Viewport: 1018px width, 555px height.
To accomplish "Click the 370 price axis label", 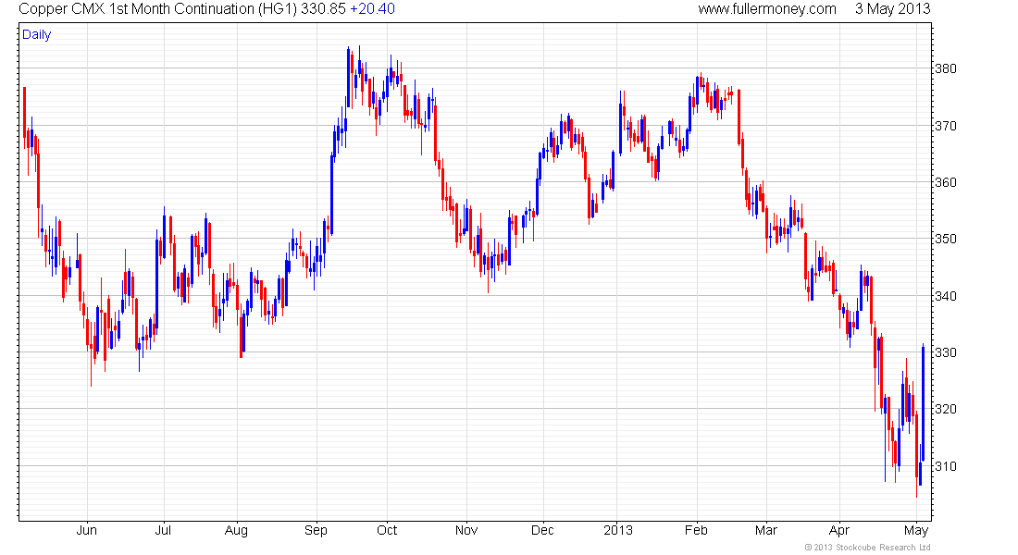I will pyautogui.click(x=945, y=126).
